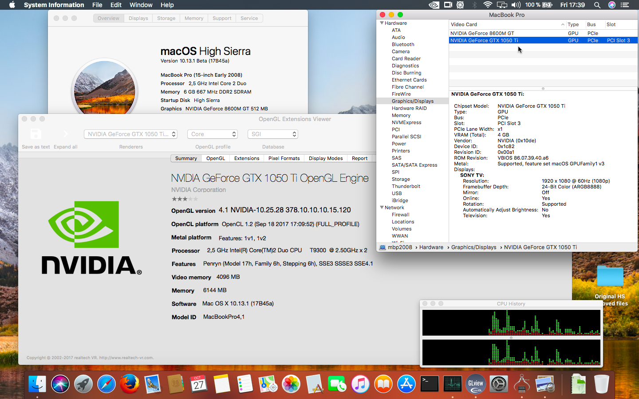Open the System Information app menu
Viewport: 639px width, 399px height.
click(54, 5)
